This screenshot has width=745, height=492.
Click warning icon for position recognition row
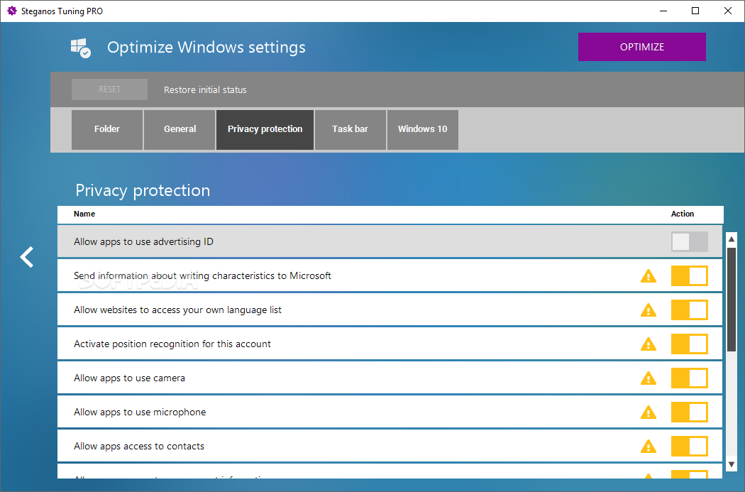648,344
